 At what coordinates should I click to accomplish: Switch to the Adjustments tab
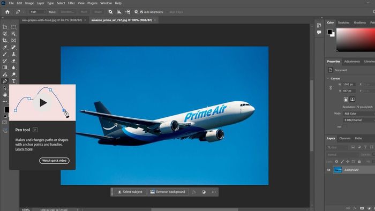pos(352,62)
